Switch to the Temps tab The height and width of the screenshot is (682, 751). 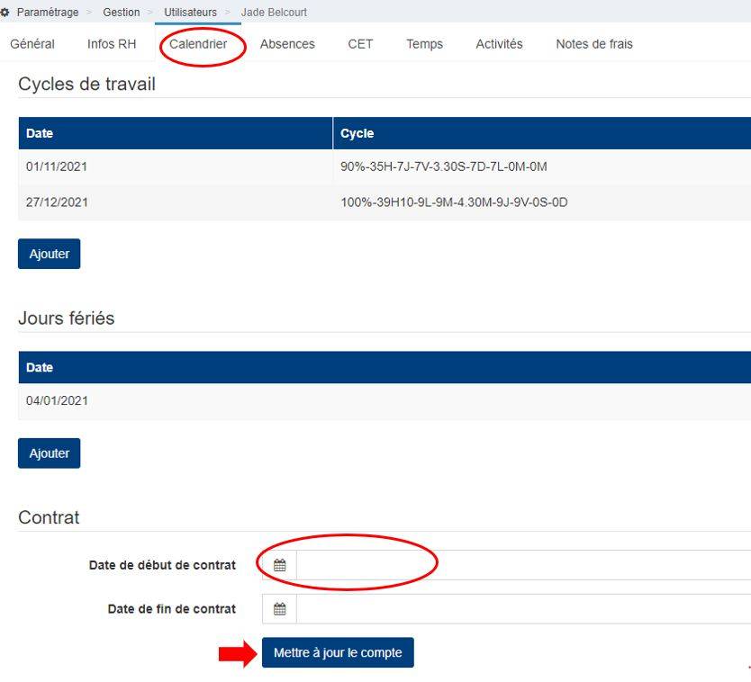pyautogui.click(x=424, y=44)
